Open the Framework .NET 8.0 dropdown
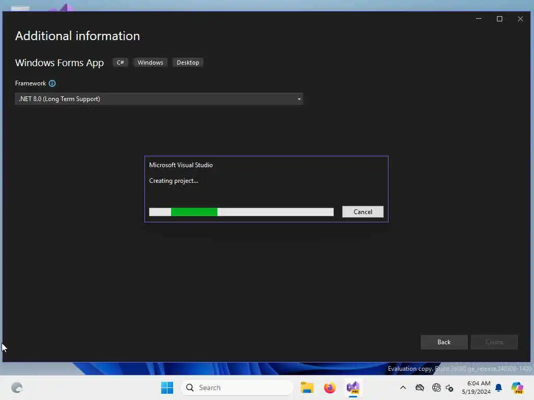Viewport: 534px width, 400px height. [x=159, y=99]
